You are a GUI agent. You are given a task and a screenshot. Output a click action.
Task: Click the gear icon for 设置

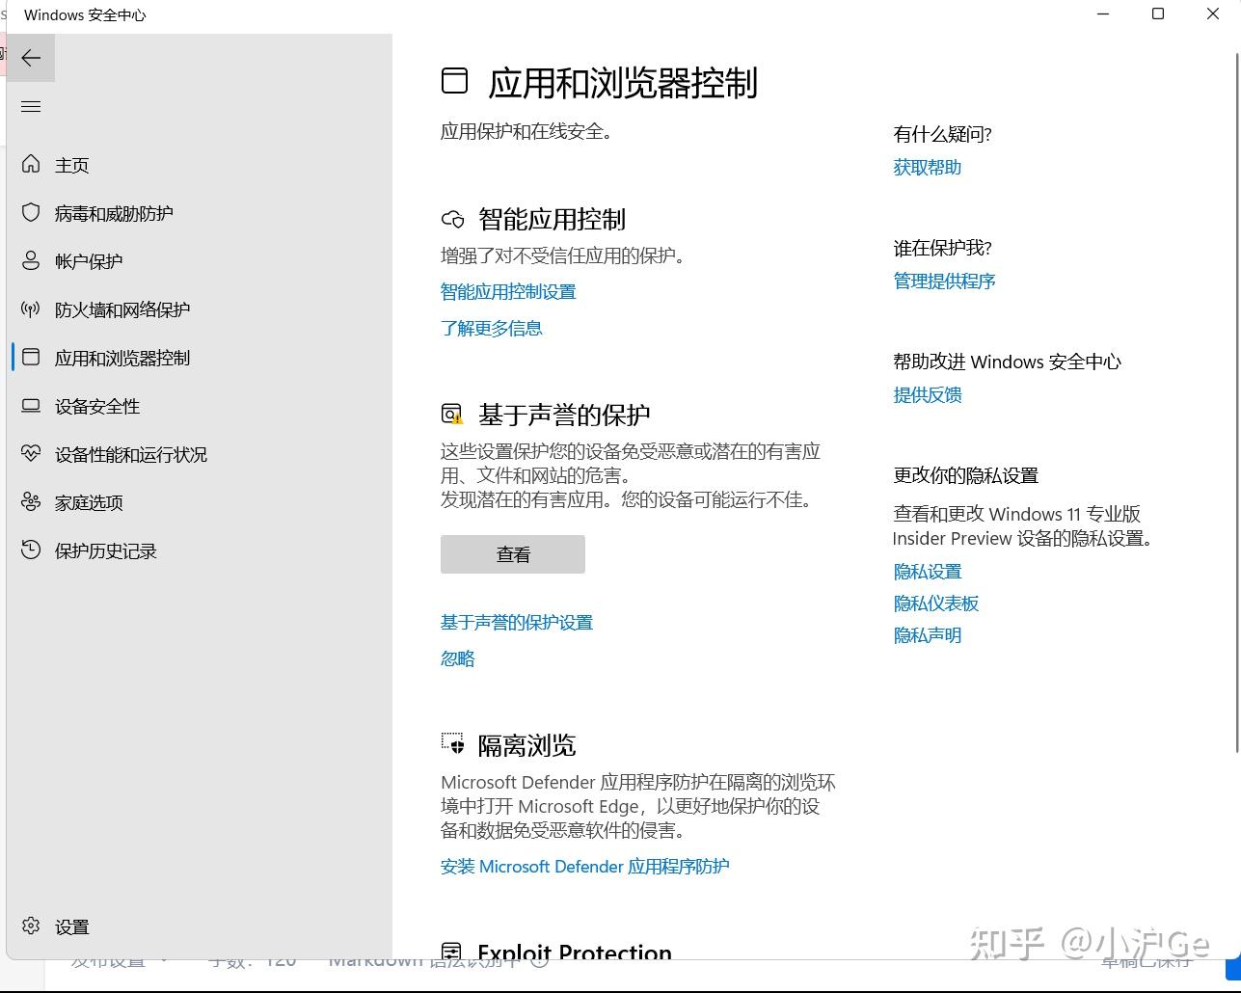[x=31, y=926]
